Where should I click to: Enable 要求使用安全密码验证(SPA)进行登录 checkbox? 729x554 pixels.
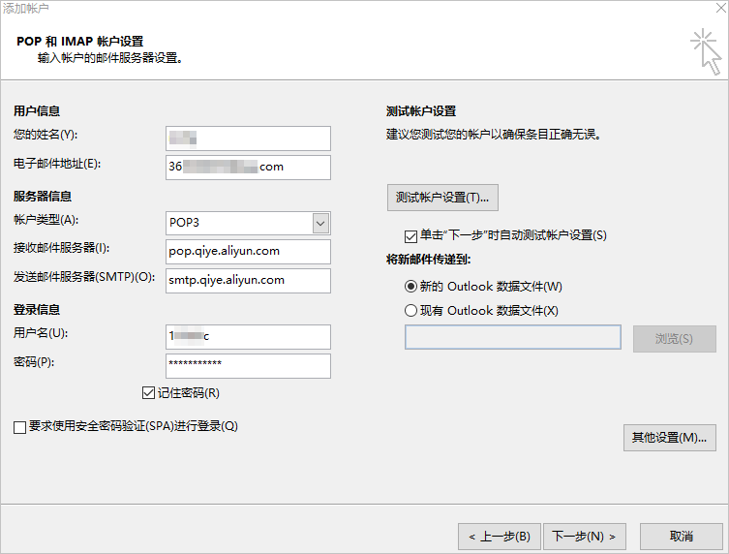pos(20,427)
